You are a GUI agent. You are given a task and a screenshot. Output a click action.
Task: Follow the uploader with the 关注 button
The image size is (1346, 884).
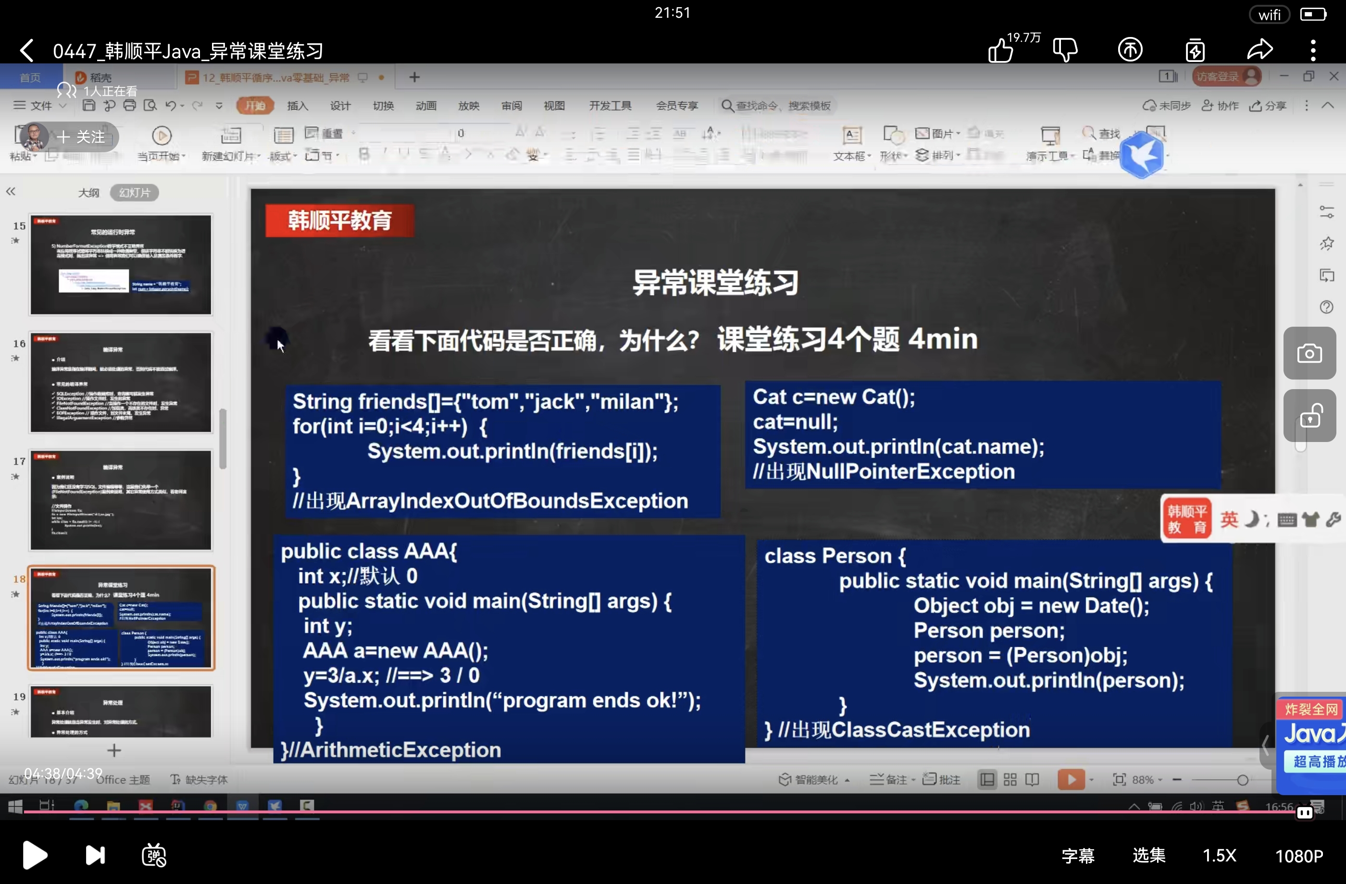82,137
